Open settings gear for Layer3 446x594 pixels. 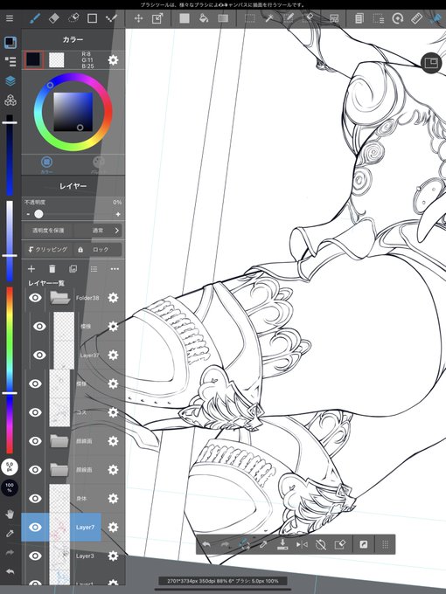coord(113,556)
